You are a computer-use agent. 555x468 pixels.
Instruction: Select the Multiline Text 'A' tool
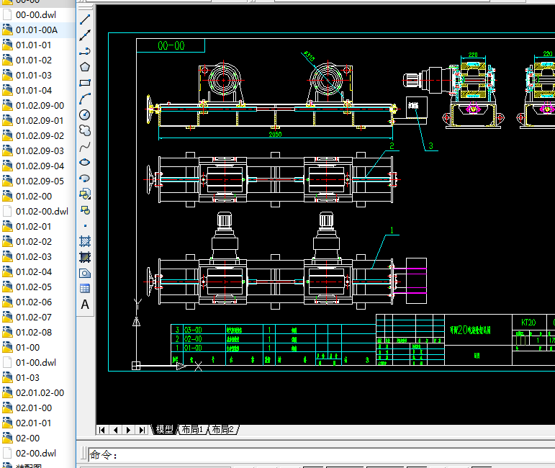pos(85,305)
